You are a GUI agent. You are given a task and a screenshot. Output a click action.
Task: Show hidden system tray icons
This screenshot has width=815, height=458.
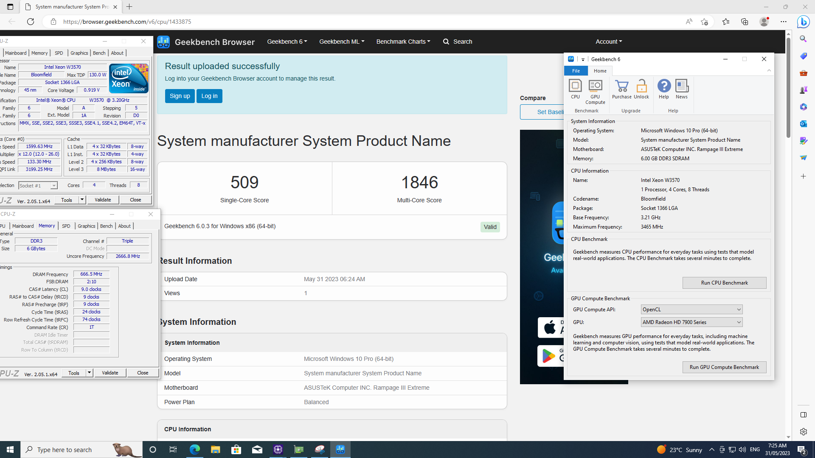711,450
